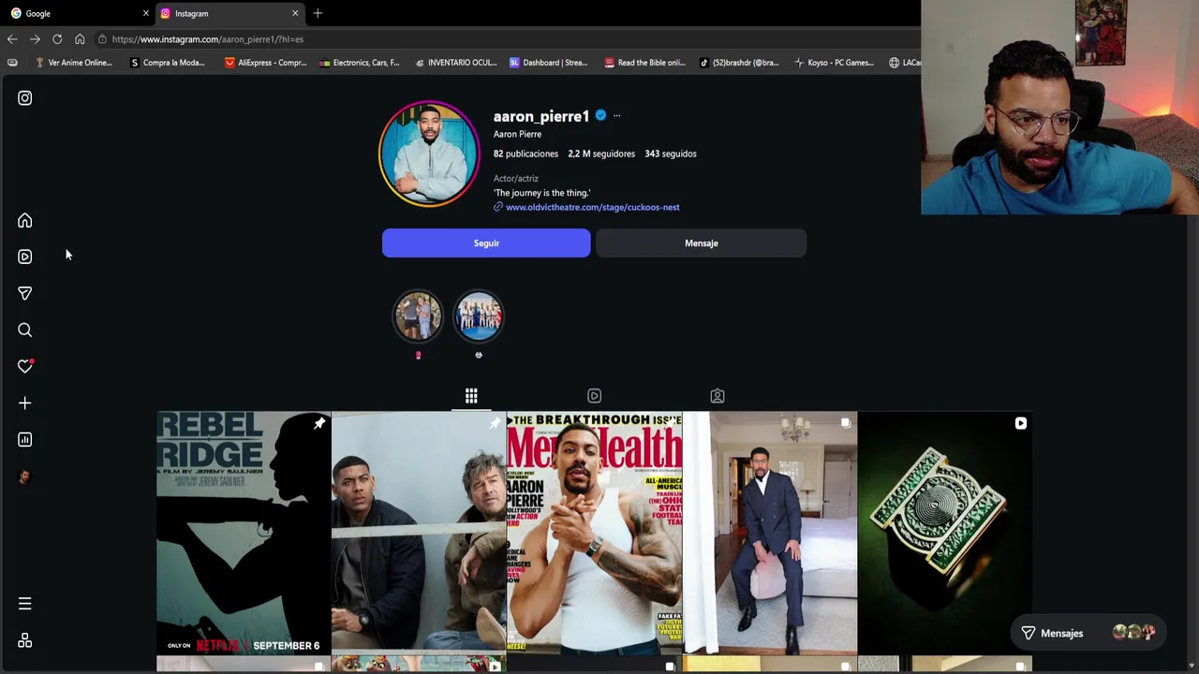
Task: Switch to the tagged photos tab
Action: [717, 396]
